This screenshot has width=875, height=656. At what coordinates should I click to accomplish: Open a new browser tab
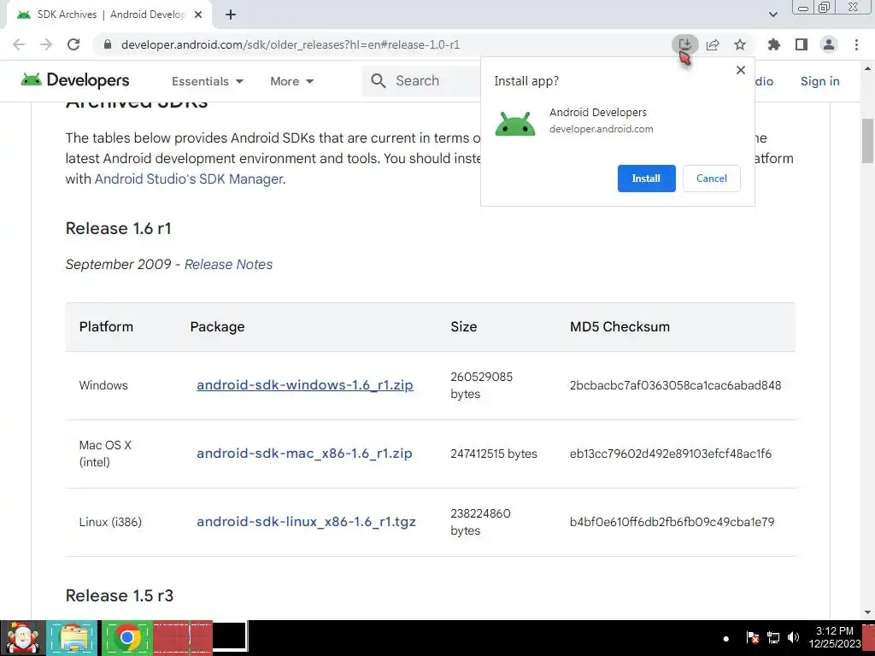click(231, 15)
